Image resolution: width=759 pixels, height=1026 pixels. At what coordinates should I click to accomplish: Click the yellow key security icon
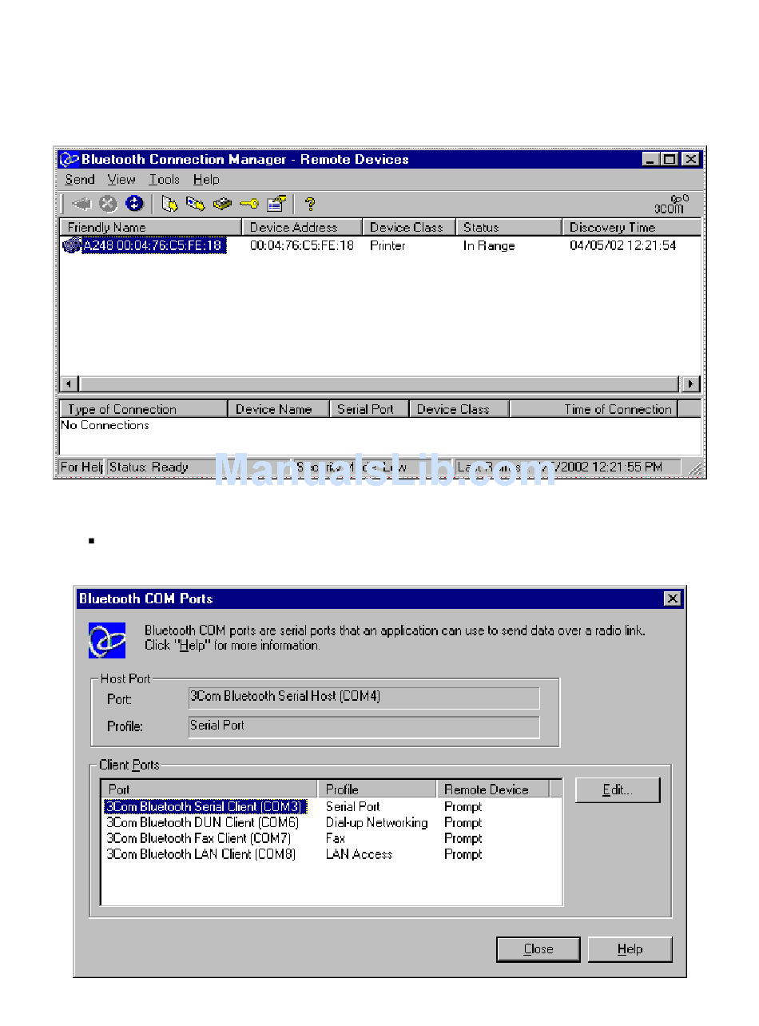pyautogui.click(x=249, y=204)
